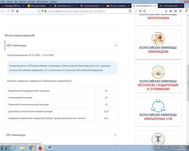View the green padlock connection details
Viewport: 189px width, 151px height.
point(45,11)
